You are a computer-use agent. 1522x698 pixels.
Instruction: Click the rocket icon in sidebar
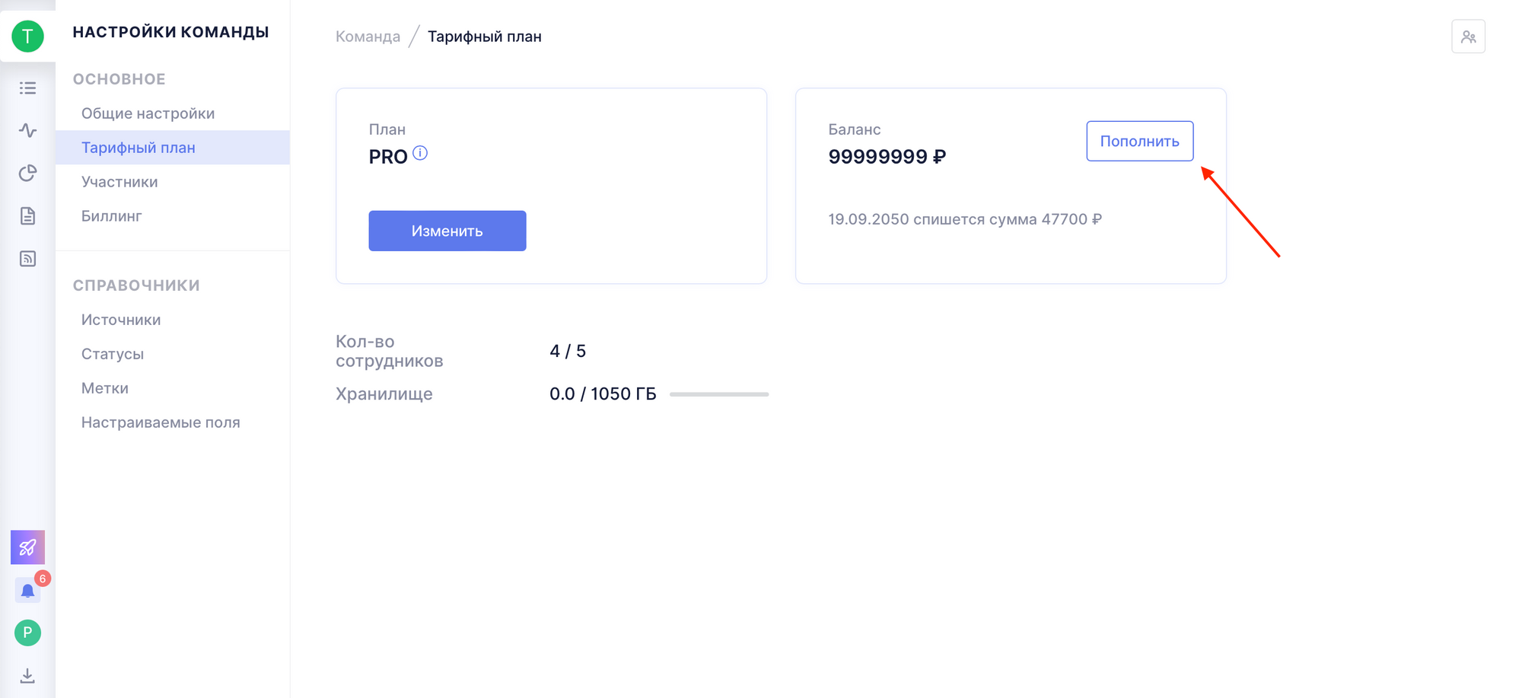tap(27, 547)
